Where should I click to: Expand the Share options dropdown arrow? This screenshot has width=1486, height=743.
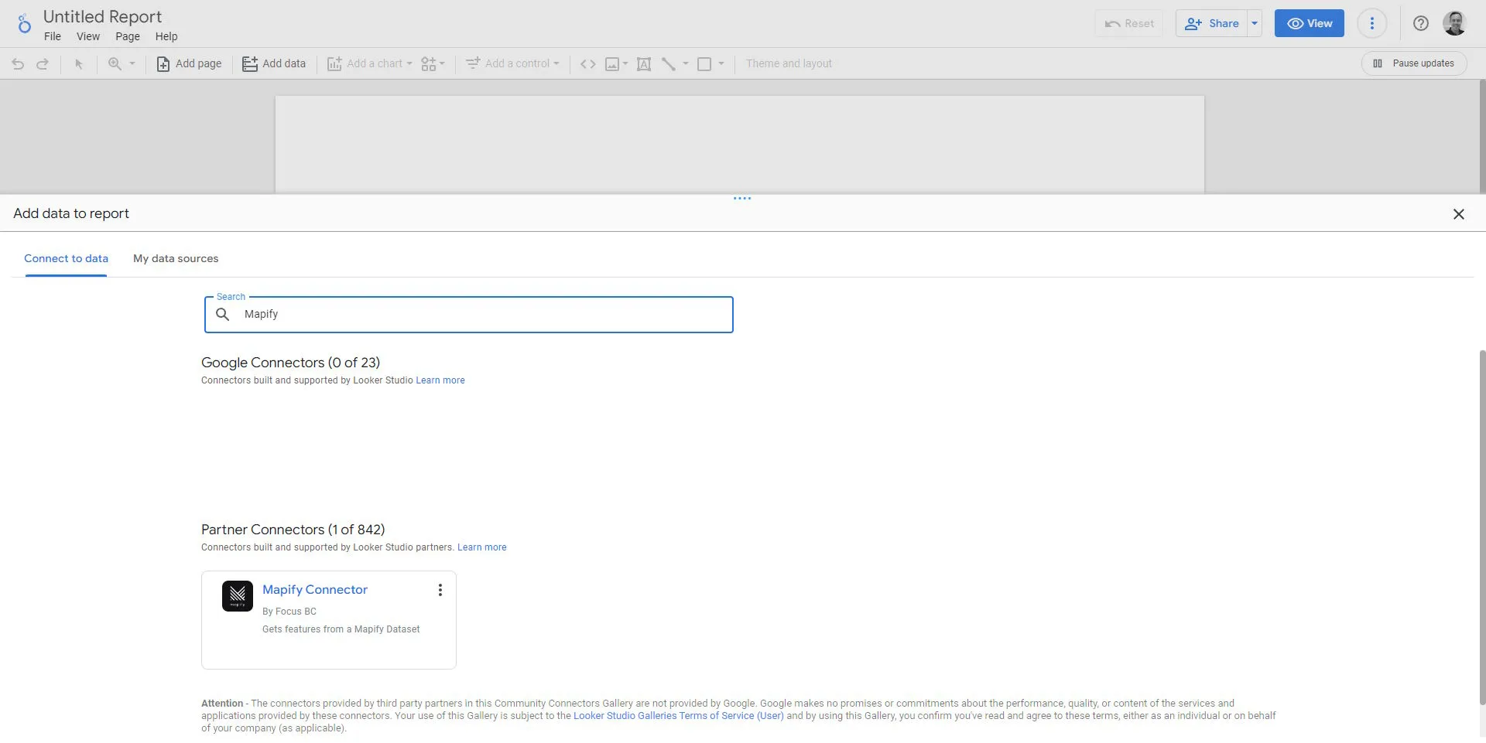point(1255,23)
